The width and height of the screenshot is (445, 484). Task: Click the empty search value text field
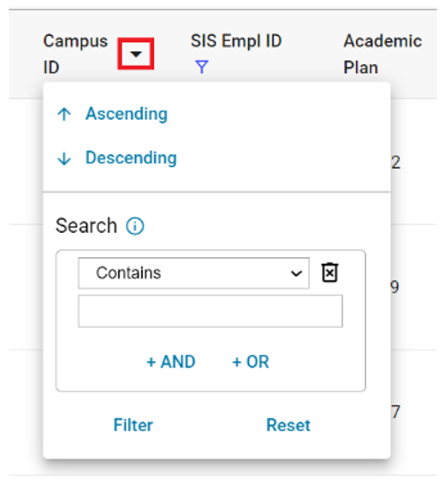[x=211, y=311]
